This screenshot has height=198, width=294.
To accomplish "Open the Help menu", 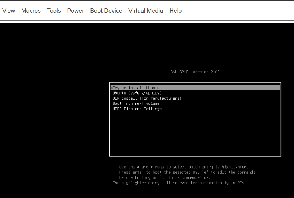I will click(x=175, y=11).
